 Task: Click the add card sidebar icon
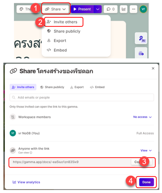pyautogui.click(x=141, y=53)
